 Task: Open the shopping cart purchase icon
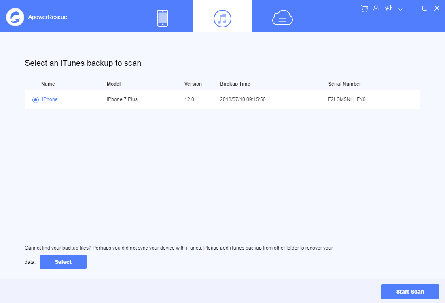click(x=364, y=8)
